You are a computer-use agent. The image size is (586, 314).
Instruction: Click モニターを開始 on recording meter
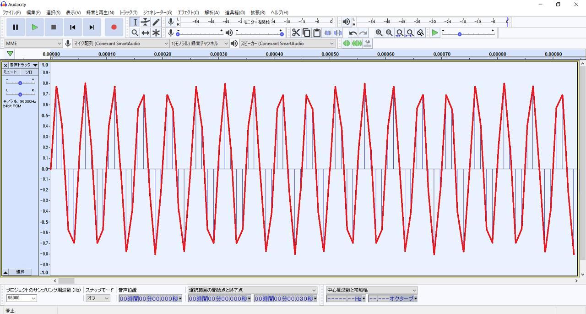click(256, 22)
